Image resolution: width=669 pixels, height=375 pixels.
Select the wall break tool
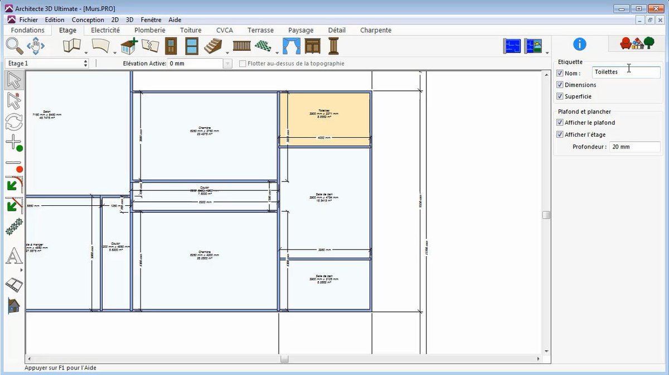151,46
